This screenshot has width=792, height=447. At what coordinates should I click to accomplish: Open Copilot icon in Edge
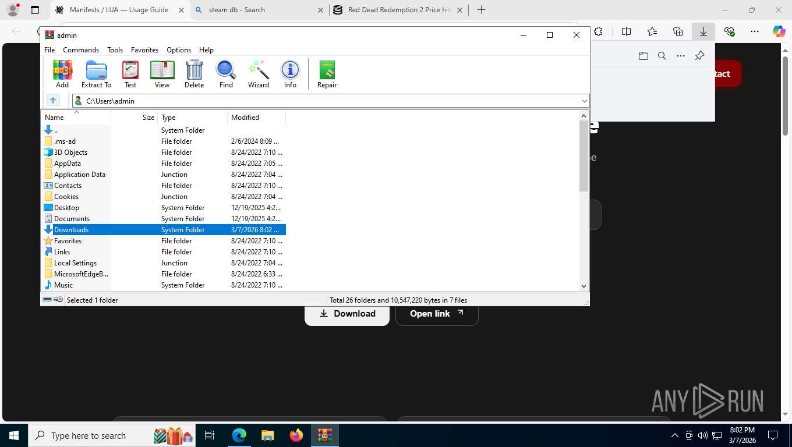[x=779, y=32]
